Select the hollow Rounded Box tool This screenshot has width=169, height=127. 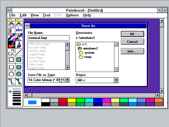pos(11,67)
